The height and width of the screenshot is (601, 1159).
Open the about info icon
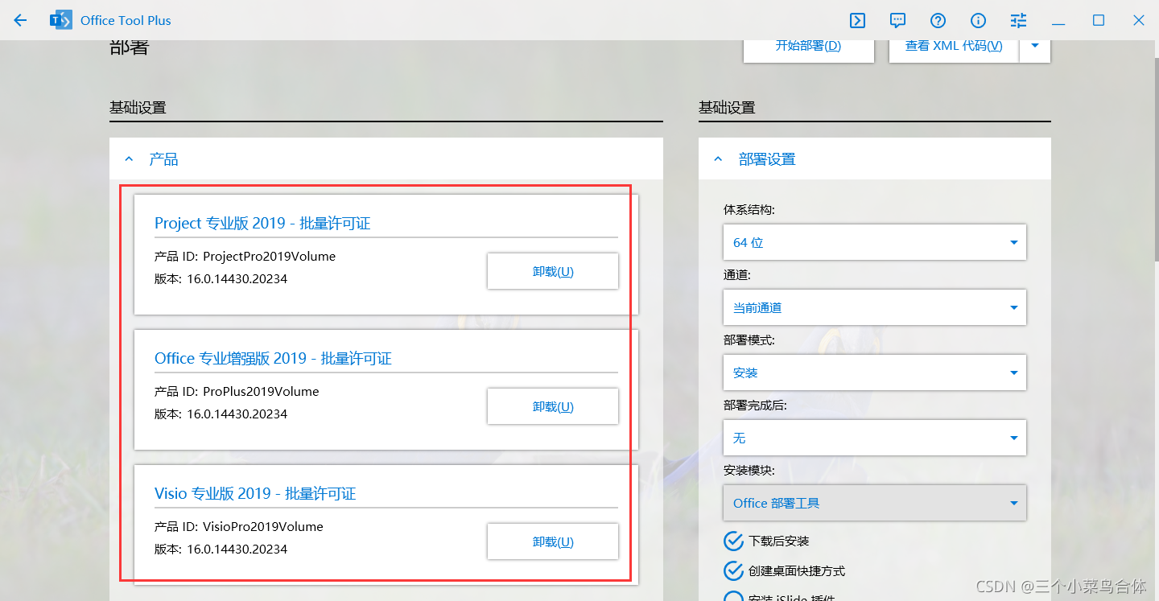pos(978,20)
